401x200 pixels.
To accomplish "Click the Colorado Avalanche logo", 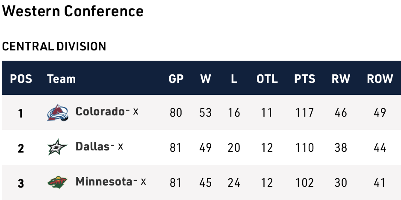I will click(x=58, y=112).
